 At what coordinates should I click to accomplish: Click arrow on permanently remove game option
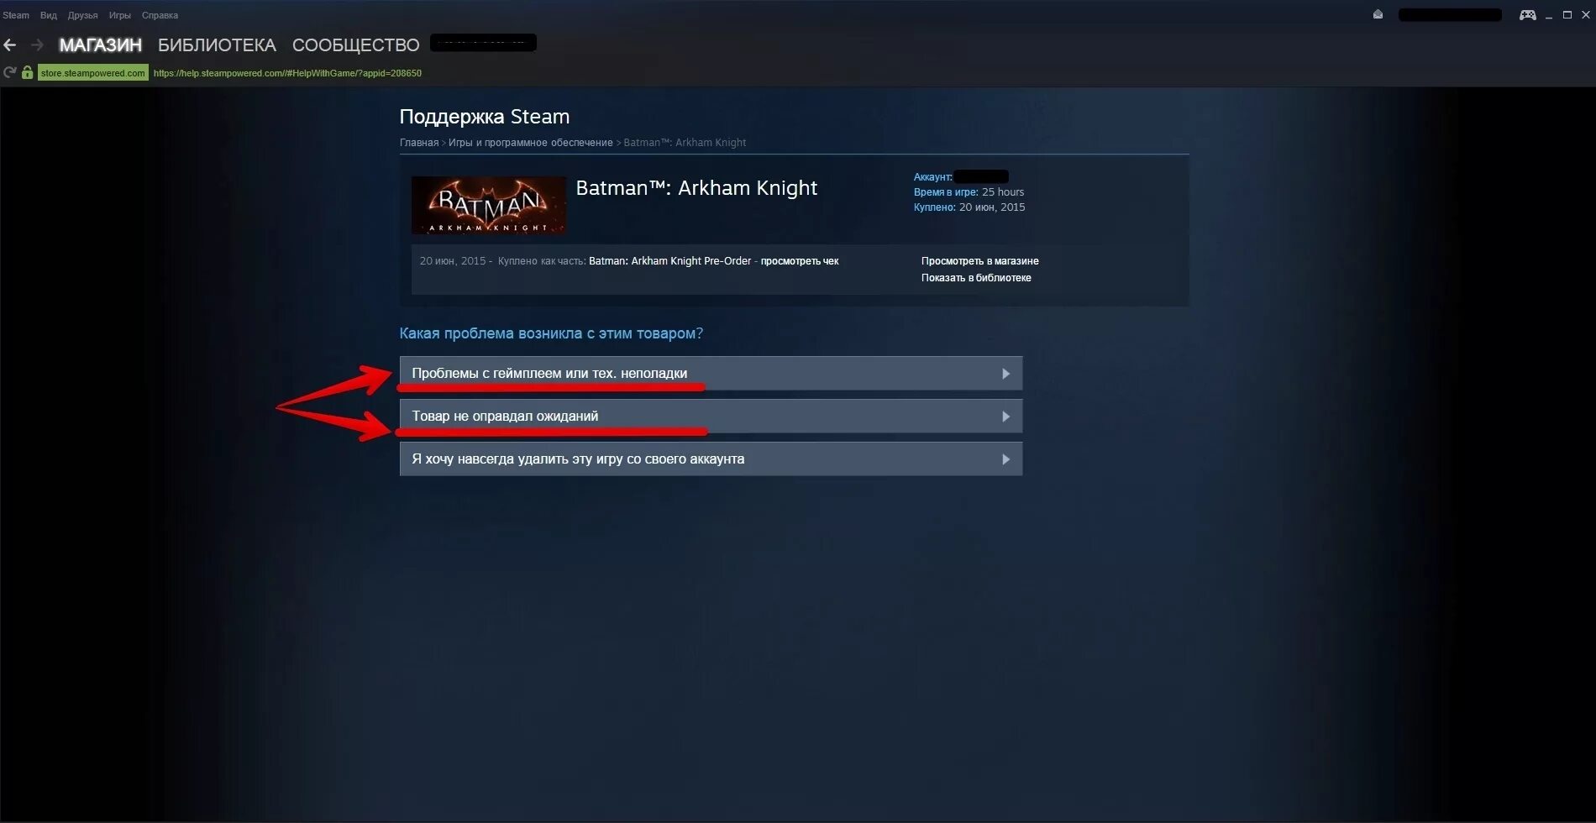(x=1005, y=459)
